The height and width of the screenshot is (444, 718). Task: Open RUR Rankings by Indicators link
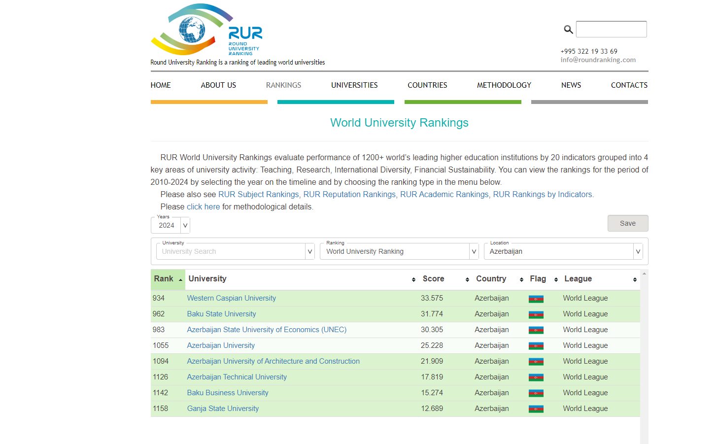pos(543,194)
